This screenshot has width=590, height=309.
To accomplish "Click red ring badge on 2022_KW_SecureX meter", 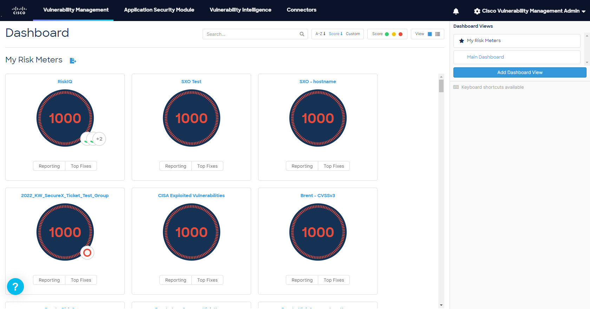I will (x=87, y=253).
